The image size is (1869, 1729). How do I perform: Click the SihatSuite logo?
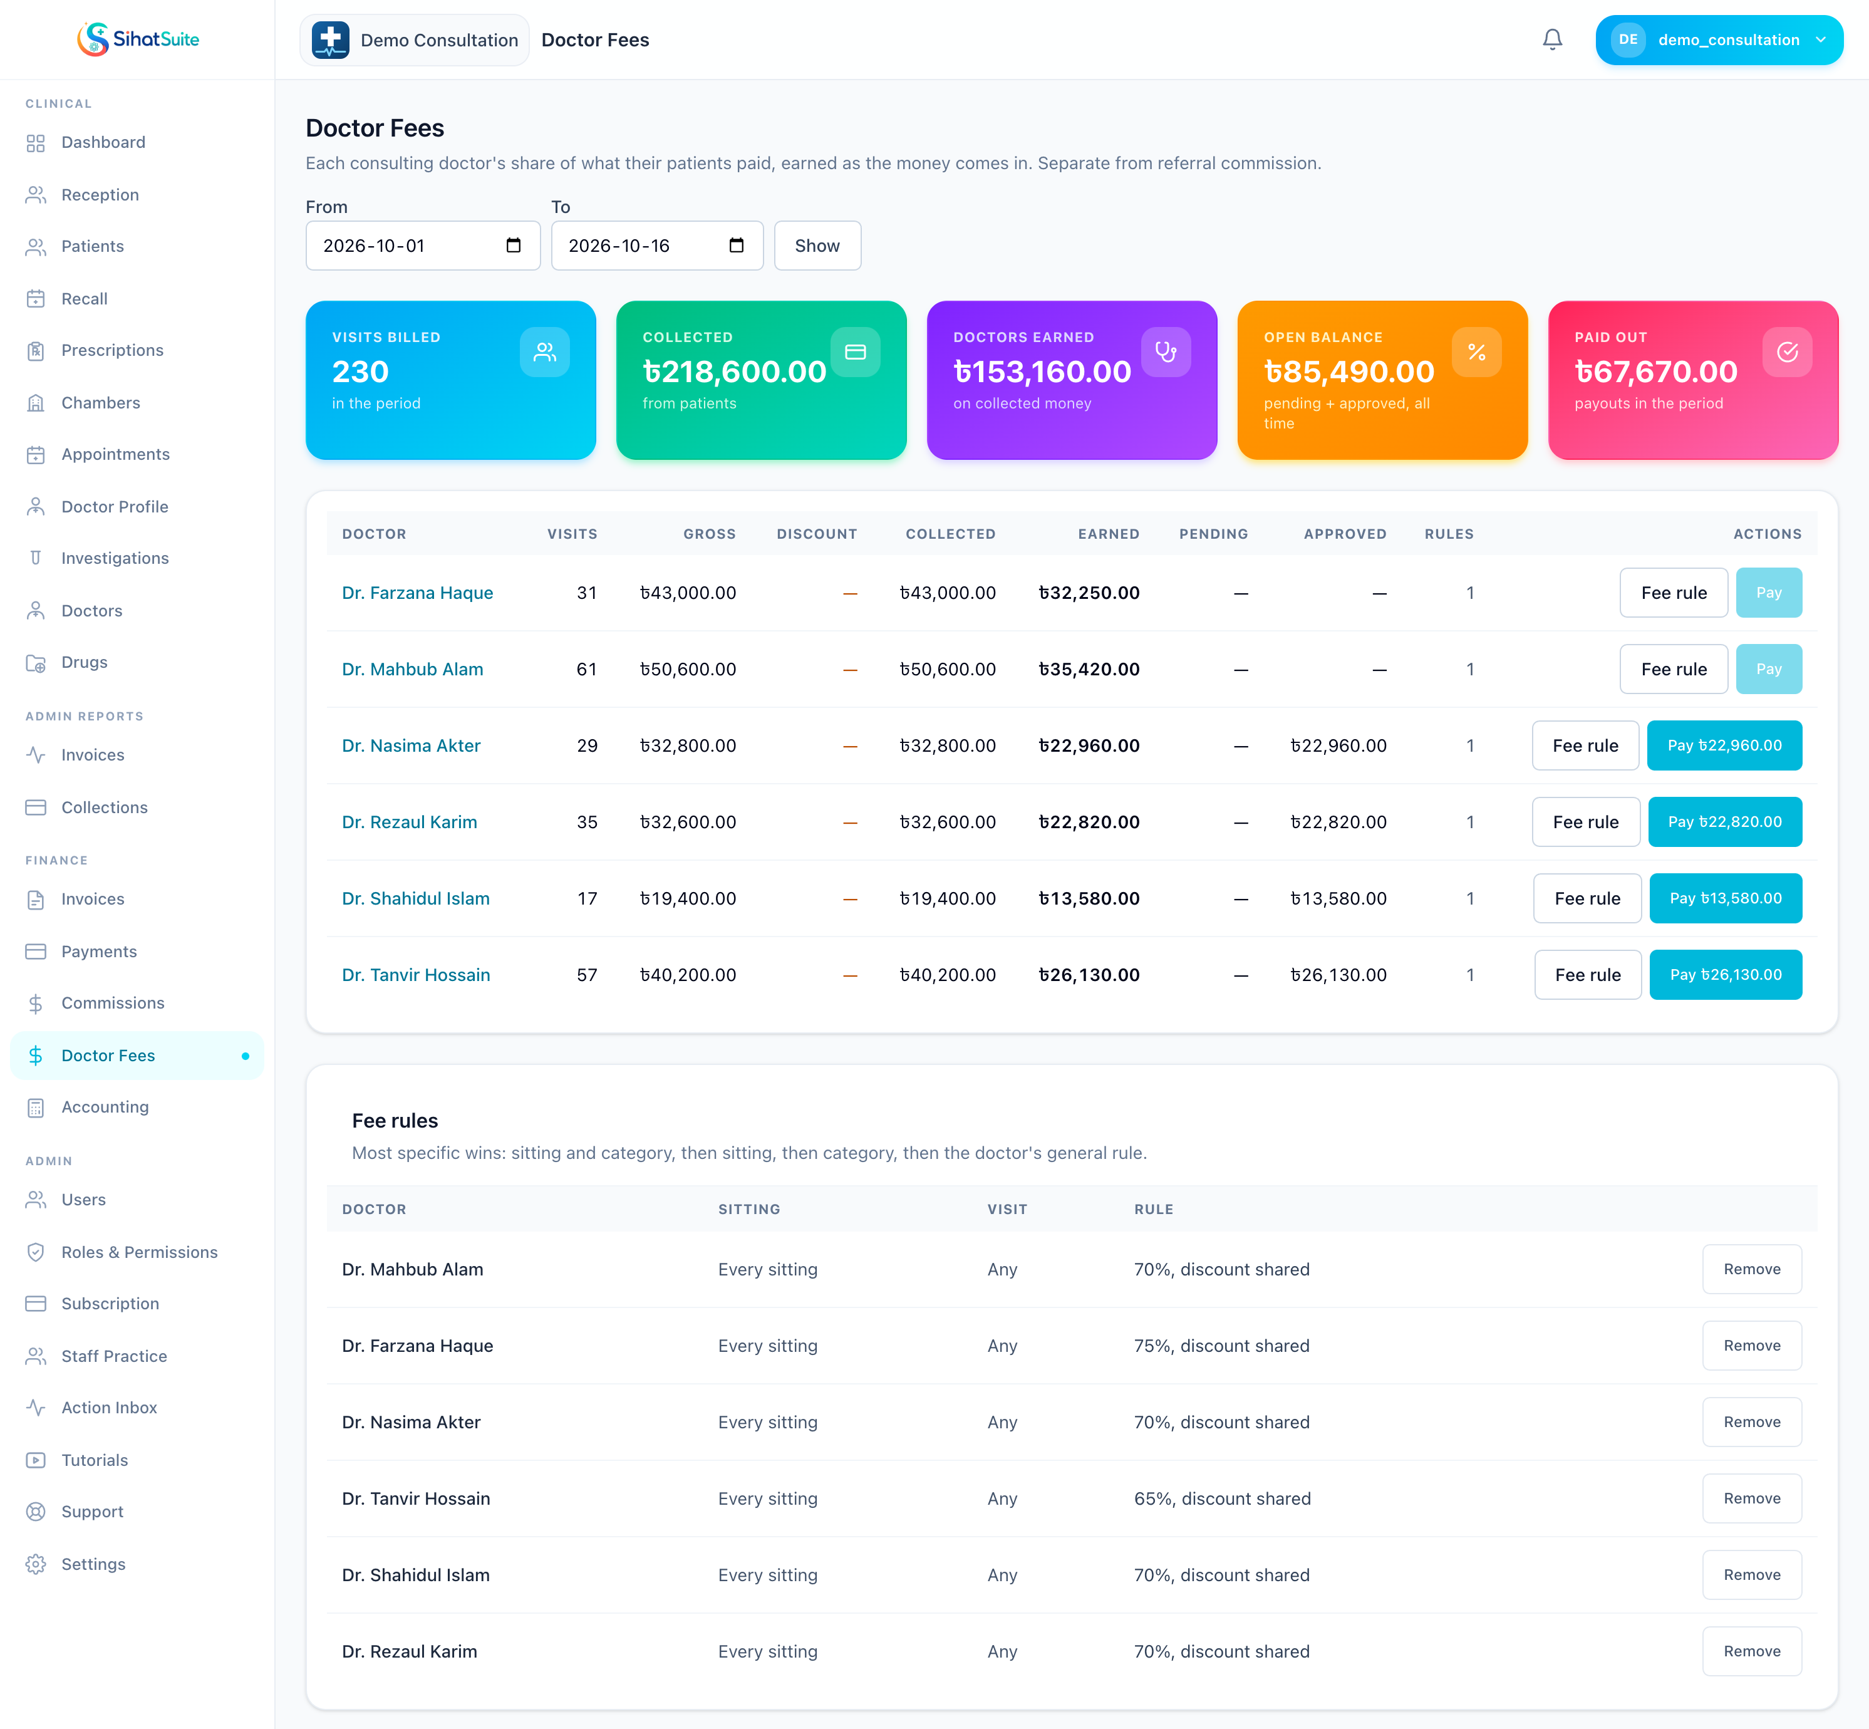pos(138,39)
